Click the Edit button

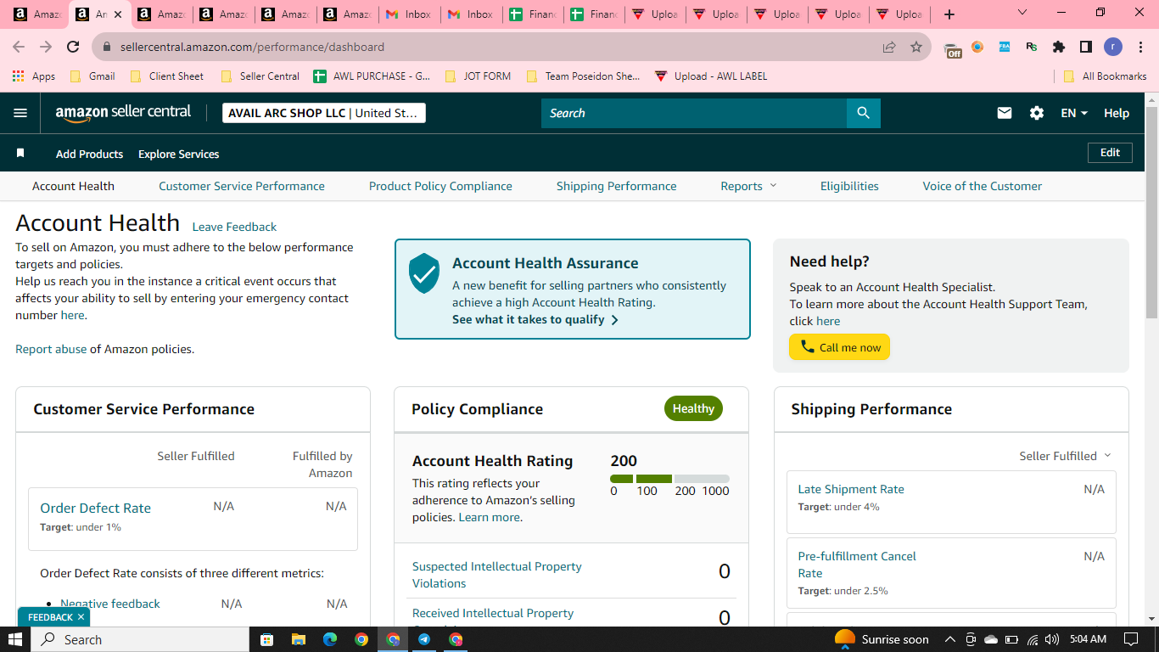click(1111, 153)
